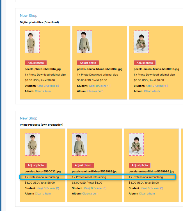Open Clean album link under pexels-photo-5560032.jpg

click(x=43, y=194)
